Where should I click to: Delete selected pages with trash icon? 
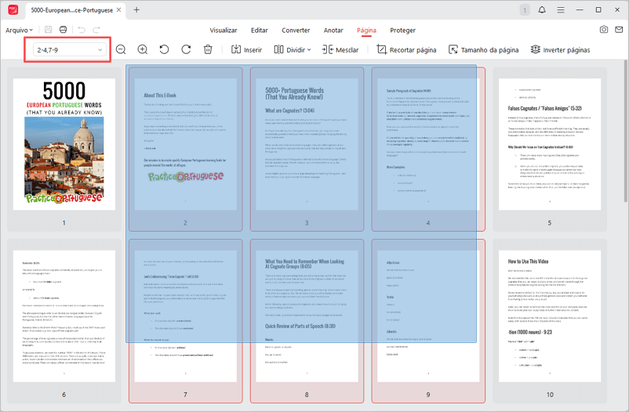(208, 49)
